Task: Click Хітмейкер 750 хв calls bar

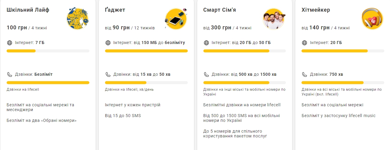Action: coord(343,83)
